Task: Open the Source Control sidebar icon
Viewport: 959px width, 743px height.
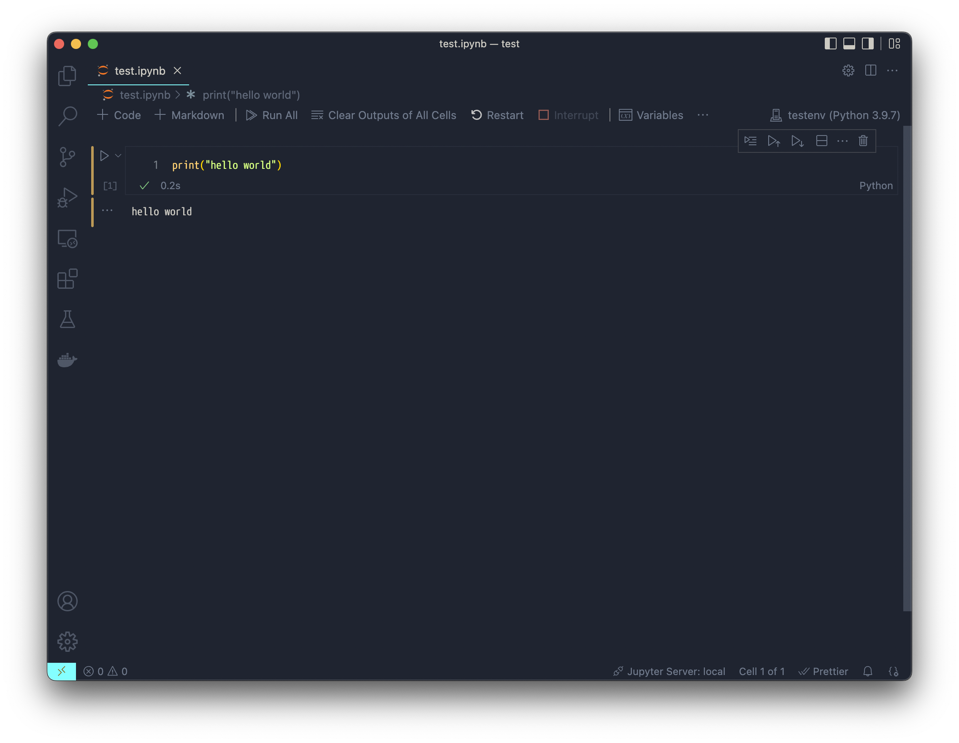Action: click(67, 157)
